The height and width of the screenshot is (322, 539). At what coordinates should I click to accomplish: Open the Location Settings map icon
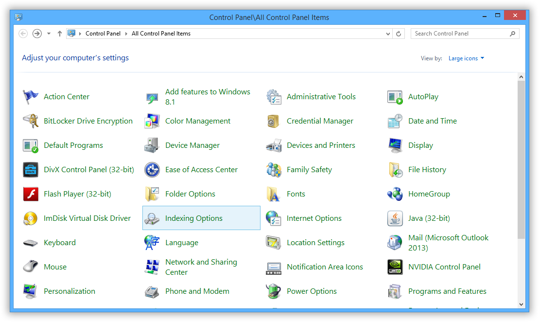pyautogui.click(x=273, y=243)
